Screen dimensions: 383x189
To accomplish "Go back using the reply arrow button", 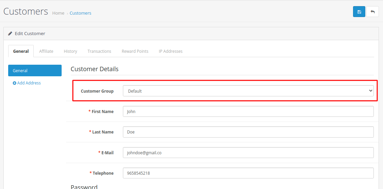I will click(x=372, y=12).
